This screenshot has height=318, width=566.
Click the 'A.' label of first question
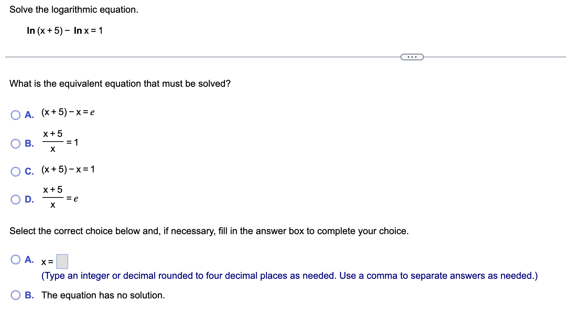click(x=29, y=115)
